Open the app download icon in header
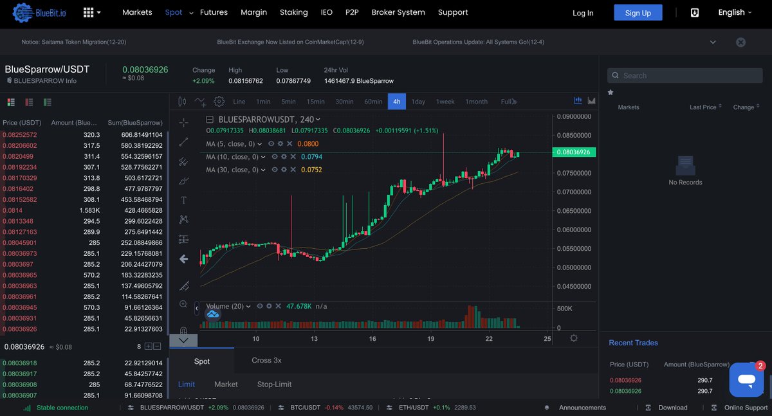The image size is (772, 416). tap(695, 13)
